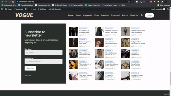Open Vogue site menu in admin bar
Screen dimensions: 171x96
(8, 9)
